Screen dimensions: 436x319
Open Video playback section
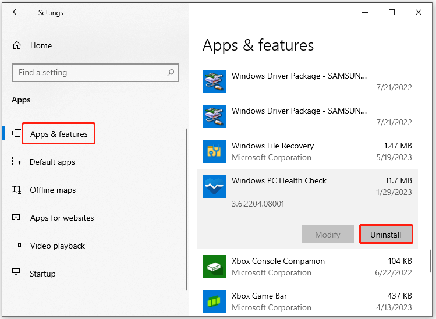click(58, 246)
